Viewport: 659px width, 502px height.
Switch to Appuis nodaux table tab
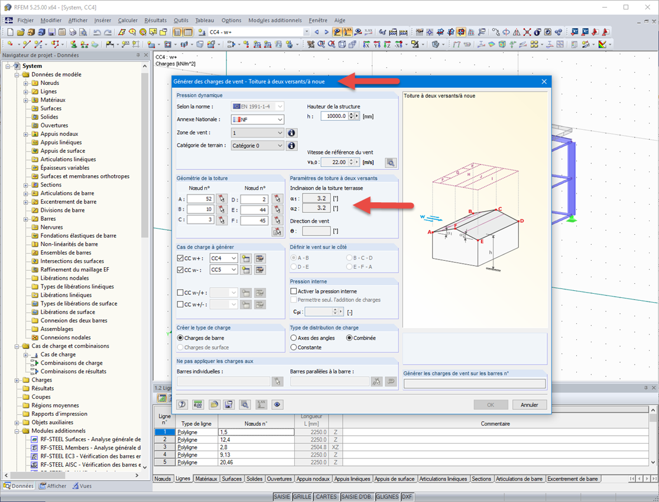(x=313, y=478)
